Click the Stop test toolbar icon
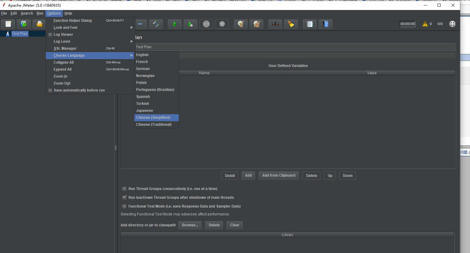The image size is (470, 253). click(206, 24)
